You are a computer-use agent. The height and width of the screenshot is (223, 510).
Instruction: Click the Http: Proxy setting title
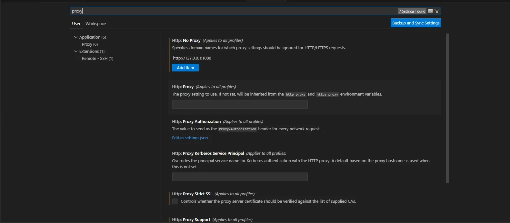[183, 87]
